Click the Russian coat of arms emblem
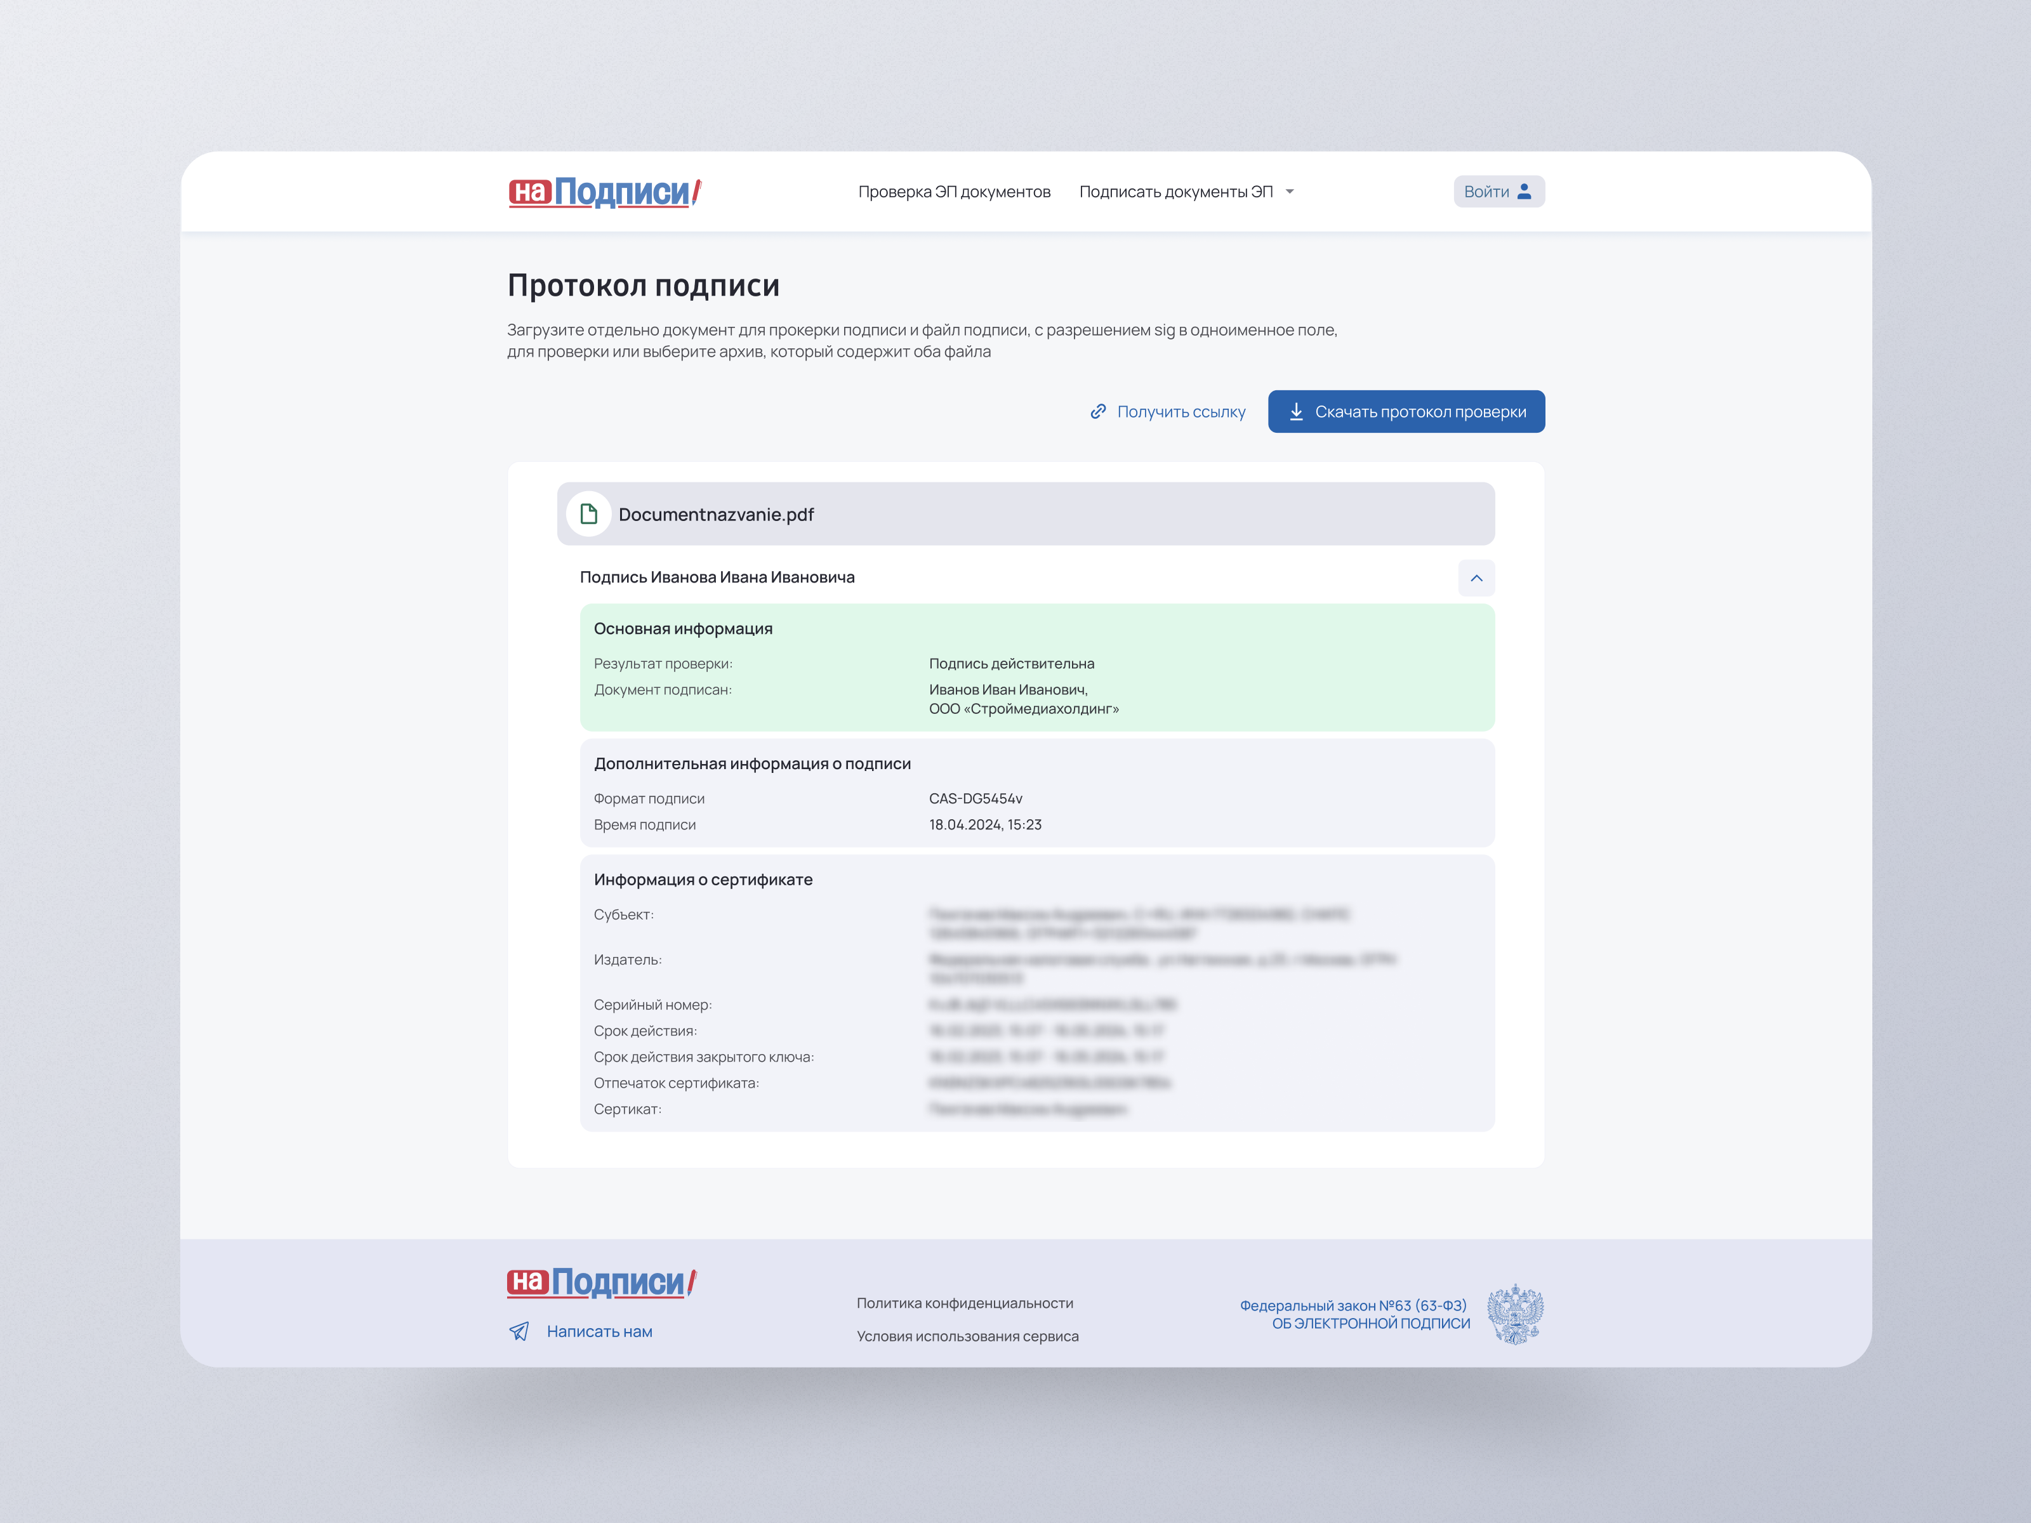2031x1523 pixels. 1515,1314
